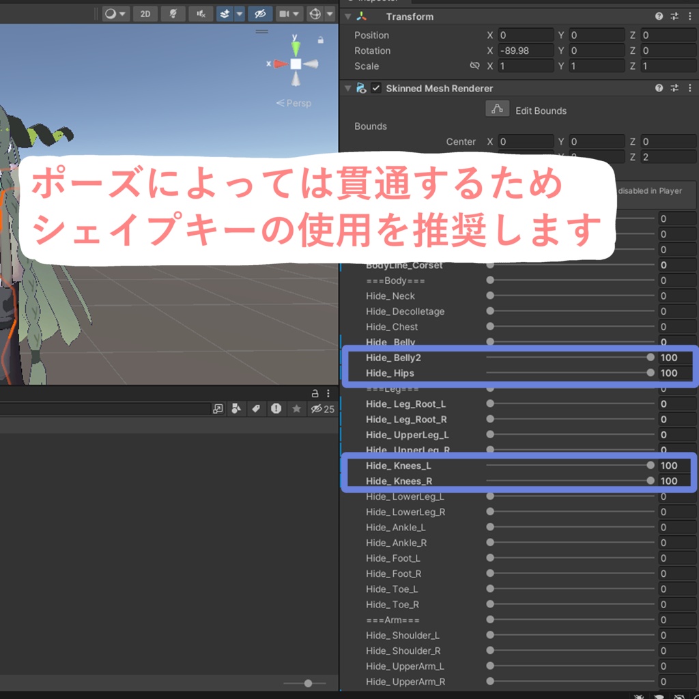This screenshot has width=699, height=699.
Task: Click Hide_Knees_R value field
Action: click(x=675, y=481)
